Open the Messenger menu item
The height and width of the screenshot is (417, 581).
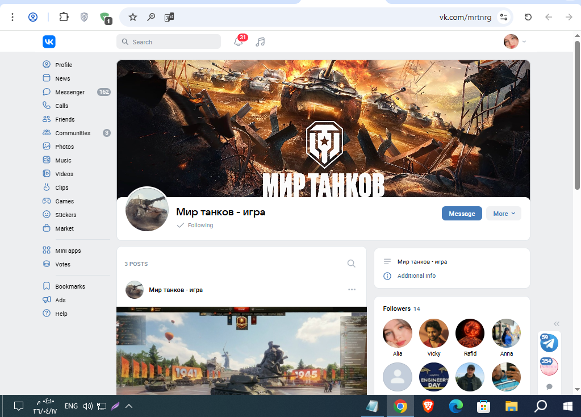click(76, 92)
